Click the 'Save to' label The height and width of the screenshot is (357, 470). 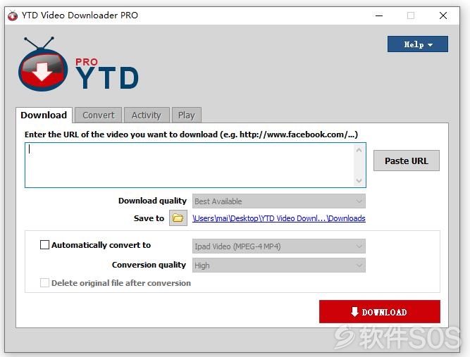point(149,218)
